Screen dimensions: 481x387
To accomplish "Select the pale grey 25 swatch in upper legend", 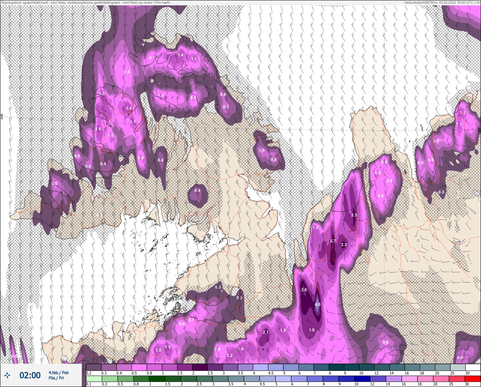I will pos(458,367).
